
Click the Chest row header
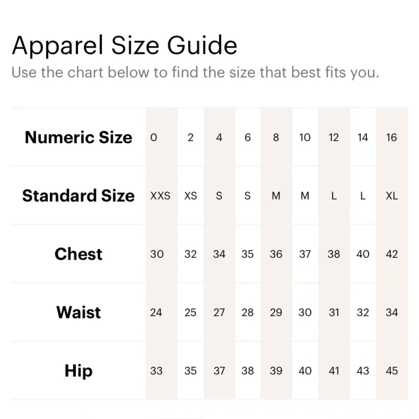click(x=78, y=254)
